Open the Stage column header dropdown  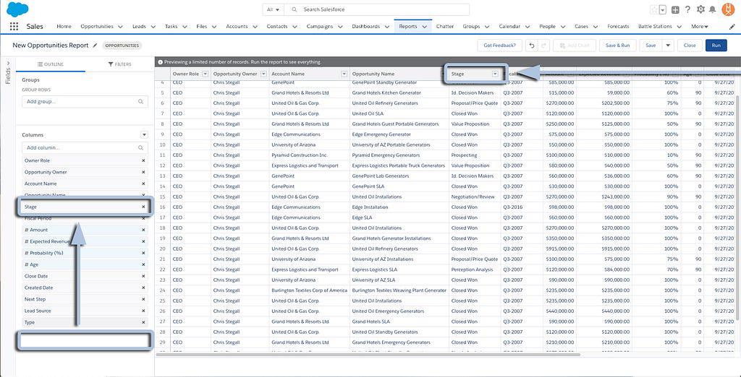[495, 74]
